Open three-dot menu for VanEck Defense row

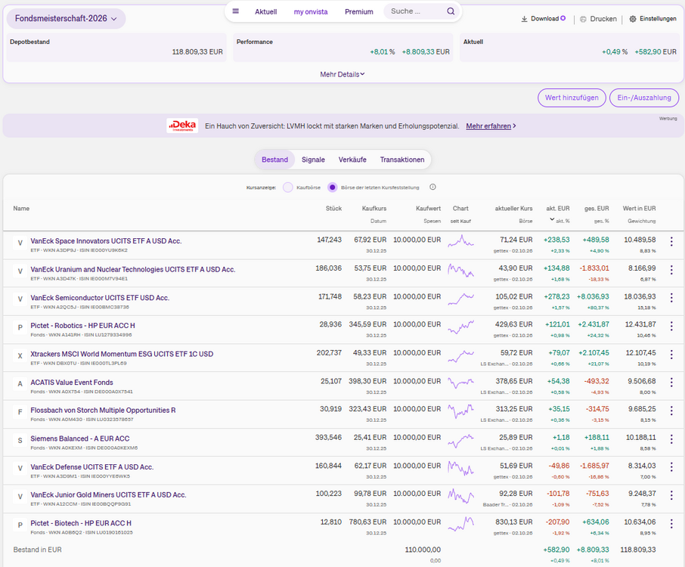coord(671,467)
